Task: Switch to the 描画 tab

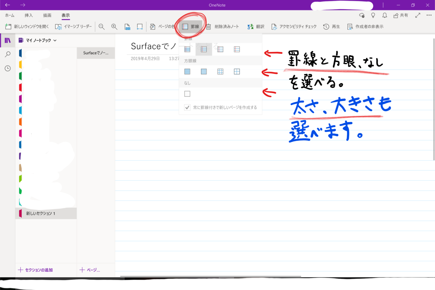Action: coord(47,16)
